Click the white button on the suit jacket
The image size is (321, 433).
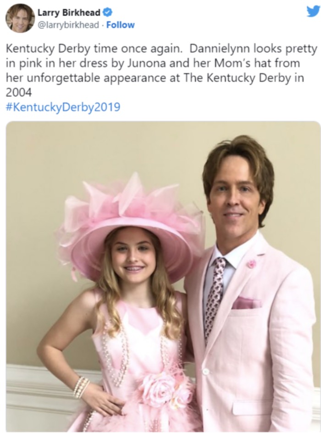206,371
